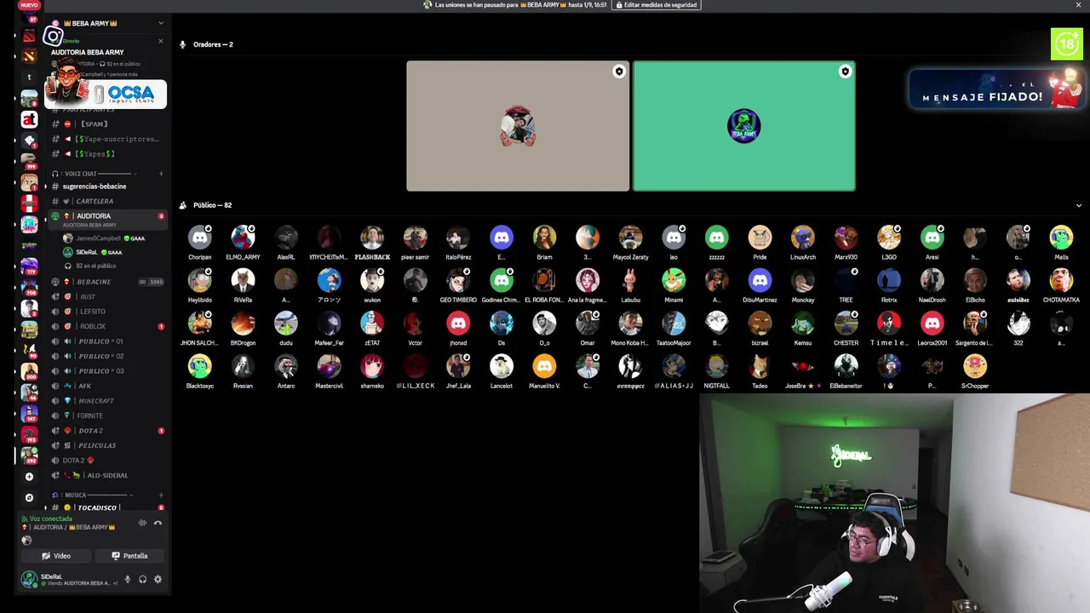
Task: Open CHESTER's audience avatar
Action: [x=846, y=324]
